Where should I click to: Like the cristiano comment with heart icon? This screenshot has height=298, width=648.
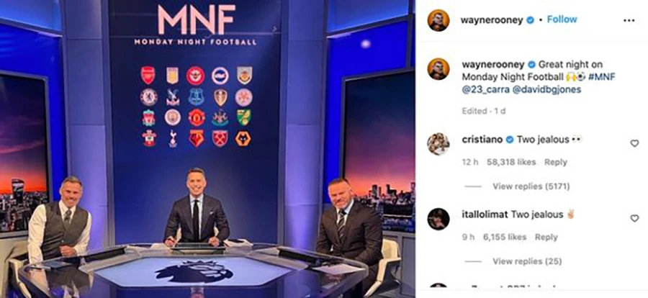(634, 143)
